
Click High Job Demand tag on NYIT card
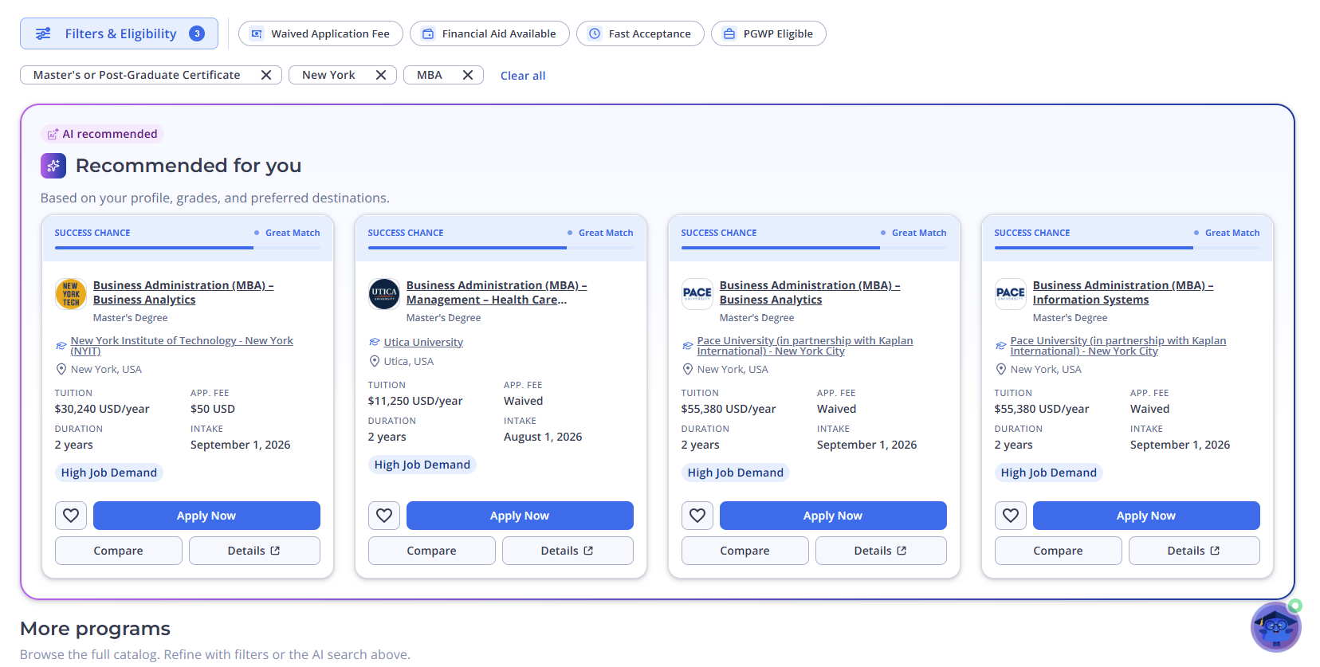tap(109, 473)
